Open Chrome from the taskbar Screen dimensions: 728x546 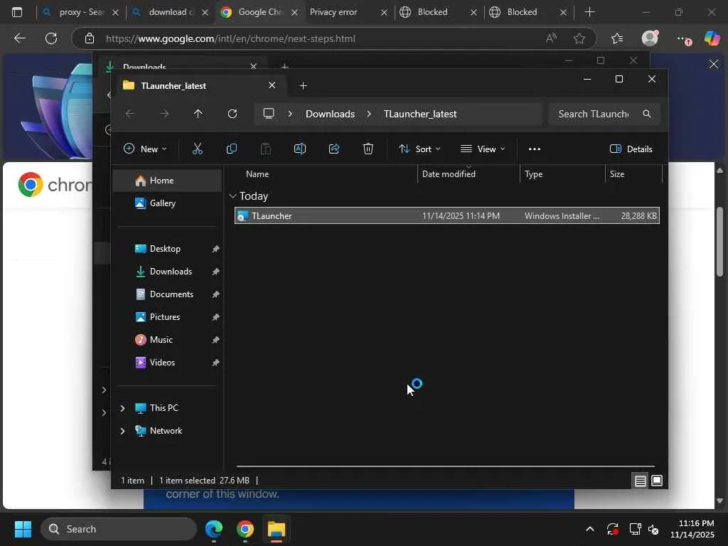click(245, 529)
